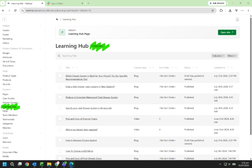Open Windows taskbar search
Screen dimensions: 252x168
12,164
